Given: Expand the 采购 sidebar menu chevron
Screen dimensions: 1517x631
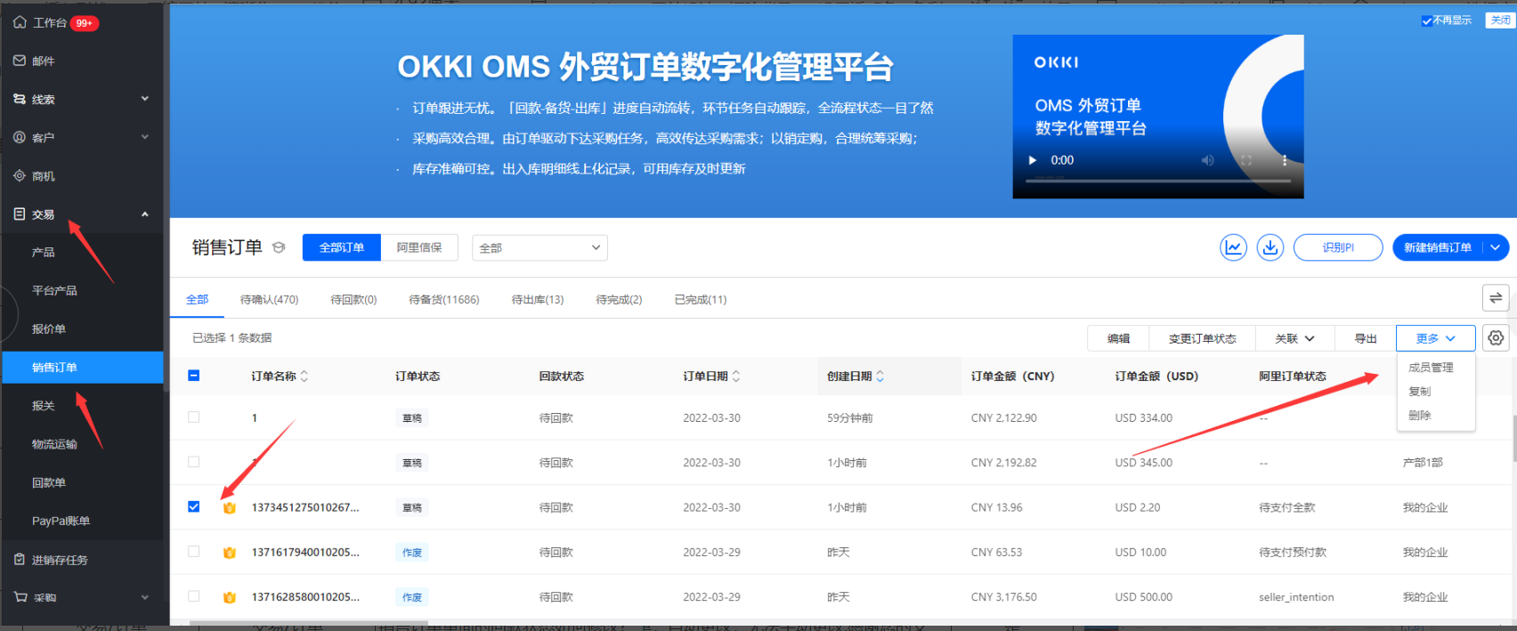Looking at the screenshot, I should click(145, 597).
